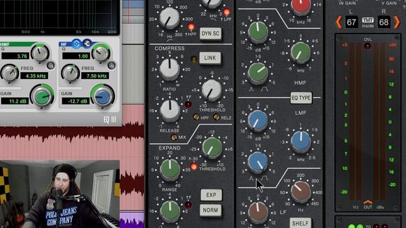Toggle the compressor MIX switch
Image resolution: width=406 pixels, height=228 pixels.
(x=174, y=137)
